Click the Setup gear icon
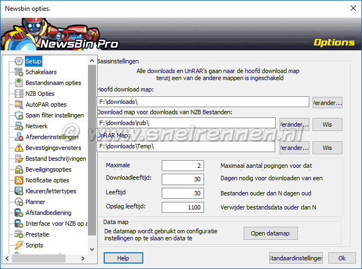Image resolution: width=362 pixels, height=269 pixels. [18, 61]
